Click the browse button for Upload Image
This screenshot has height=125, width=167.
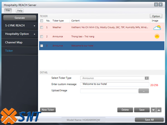point(144,91)
